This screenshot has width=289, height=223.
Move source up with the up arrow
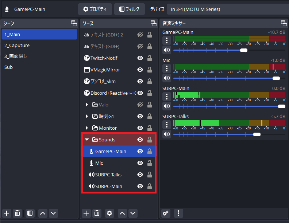(x=122, y=213)
